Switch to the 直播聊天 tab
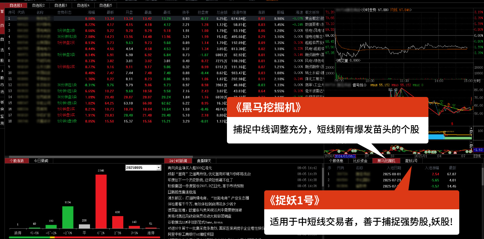The height and width of the screenshot is (239, 484). click(x=204, y=161)
